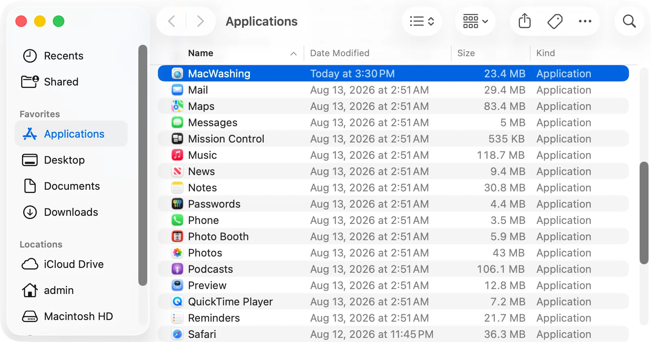Click the Today at 3:30 PM date
This screenshot has height=342, width=651.
coord(352,74)
